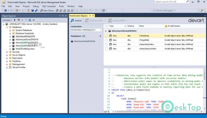Click the horizontal scrollbar of the code pane
Viewport: 207px width, 118px height.
pos(159,112)
